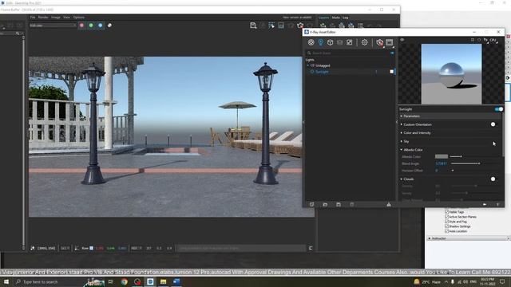Toggle Shadow Settings checkbox
The image size is (511, 287).
pos(447,226)
